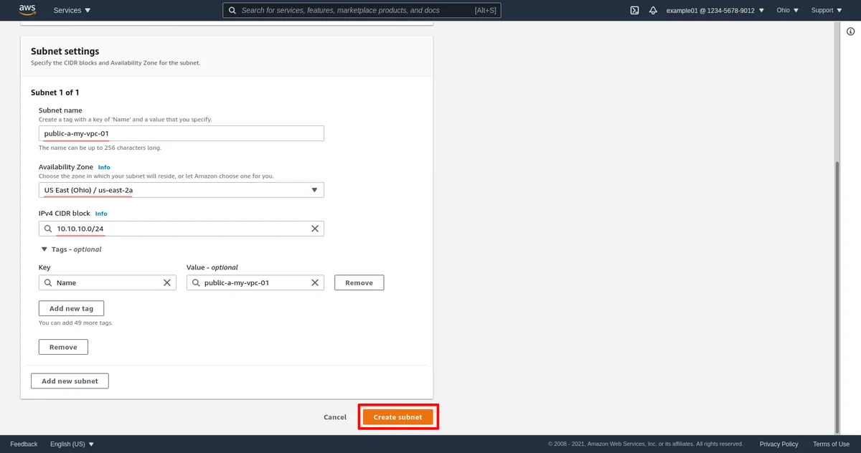Clear the tag value public-a-my-vpc-01
The height and width of the screenshot is (453, 861).
314,283
